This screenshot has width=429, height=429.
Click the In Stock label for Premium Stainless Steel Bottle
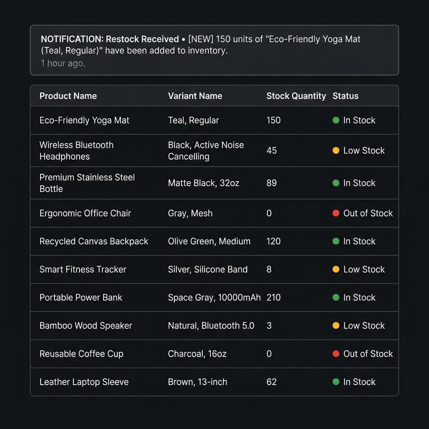coord(359,183)
